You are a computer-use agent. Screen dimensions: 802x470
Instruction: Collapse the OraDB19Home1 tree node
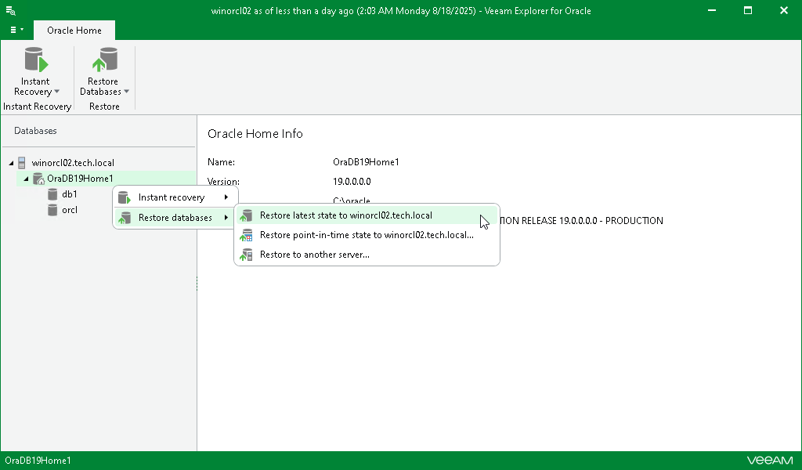tap(28, 178)
